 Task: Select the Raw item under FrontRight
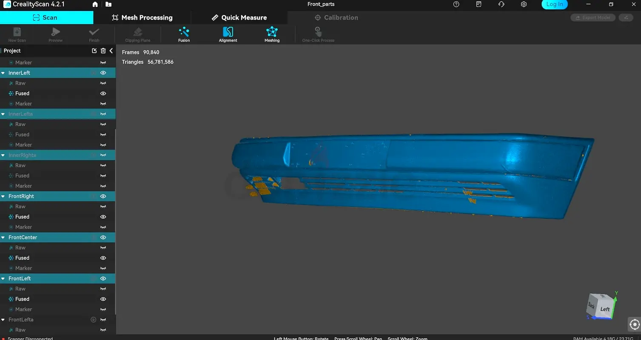[57, 207]
